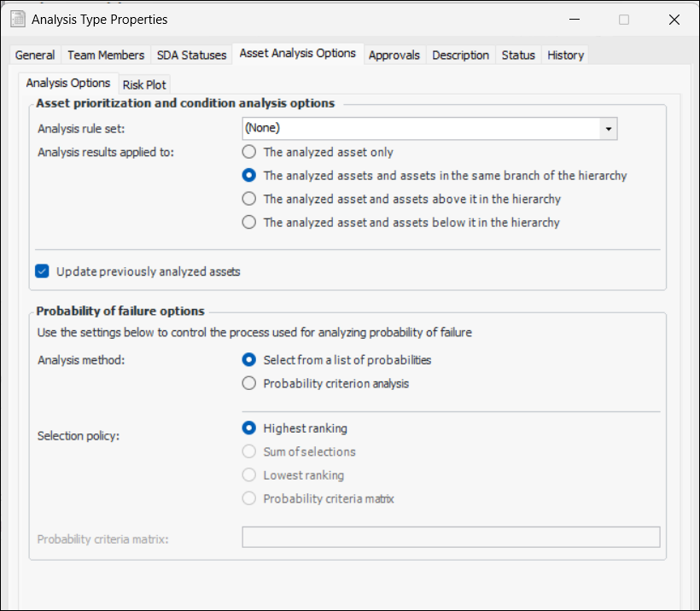
Task: Switch to the General tab
Action: click(x=35, y=55)
